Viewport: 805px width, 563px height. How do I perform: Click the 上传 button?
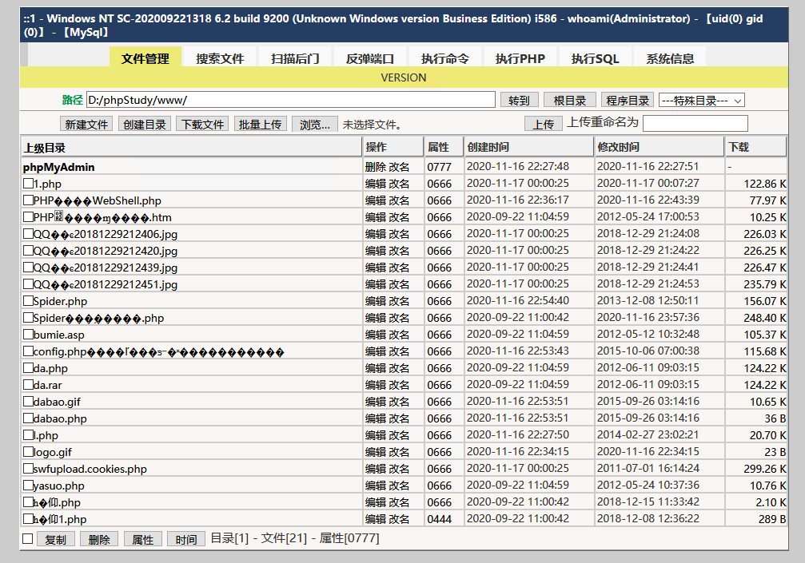pyautogui.click(x=543, y=124)
